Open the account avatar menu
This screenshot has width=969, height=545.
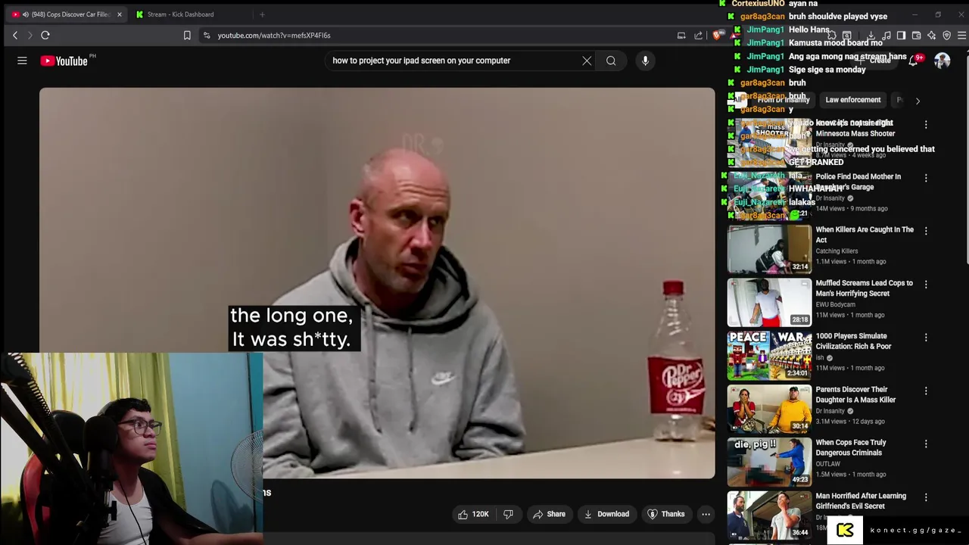[942, 61]
